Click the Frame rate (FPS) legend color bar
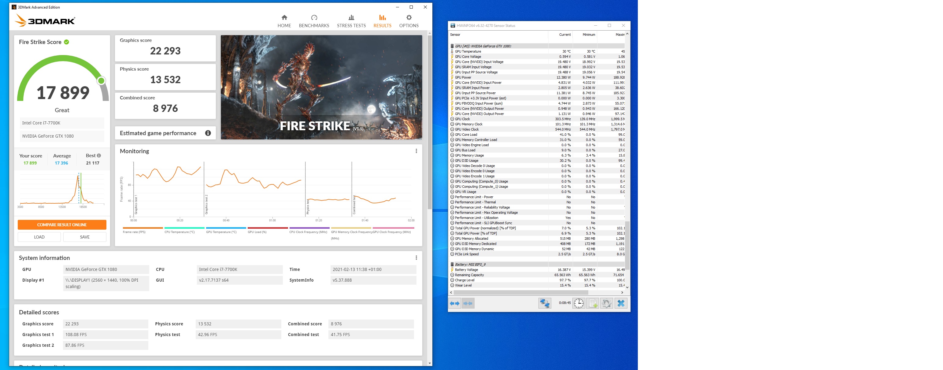This screenshot has height=370, width=943. point(143,228)
